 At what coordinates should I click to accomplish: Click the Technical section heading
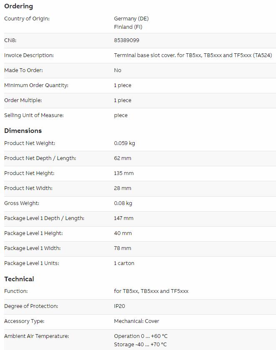tap(19, 279)
